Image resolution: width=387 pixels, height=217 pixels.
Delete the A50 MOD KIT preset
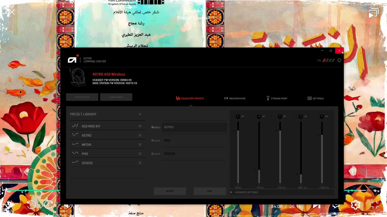click(140, 126)
